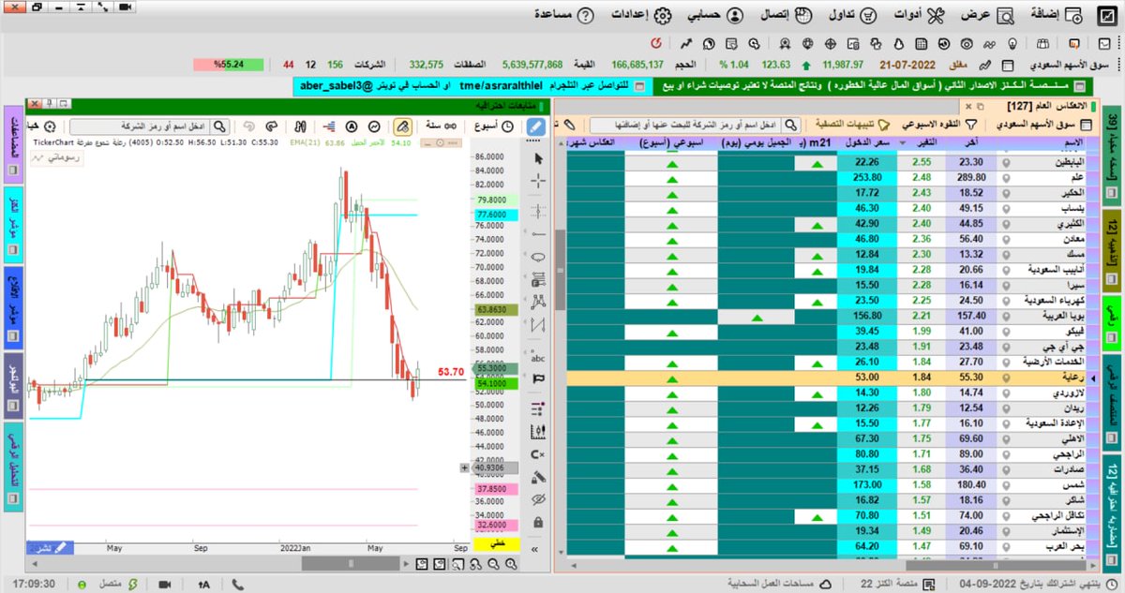Select the abc text annotation tool

pos(538,356)
